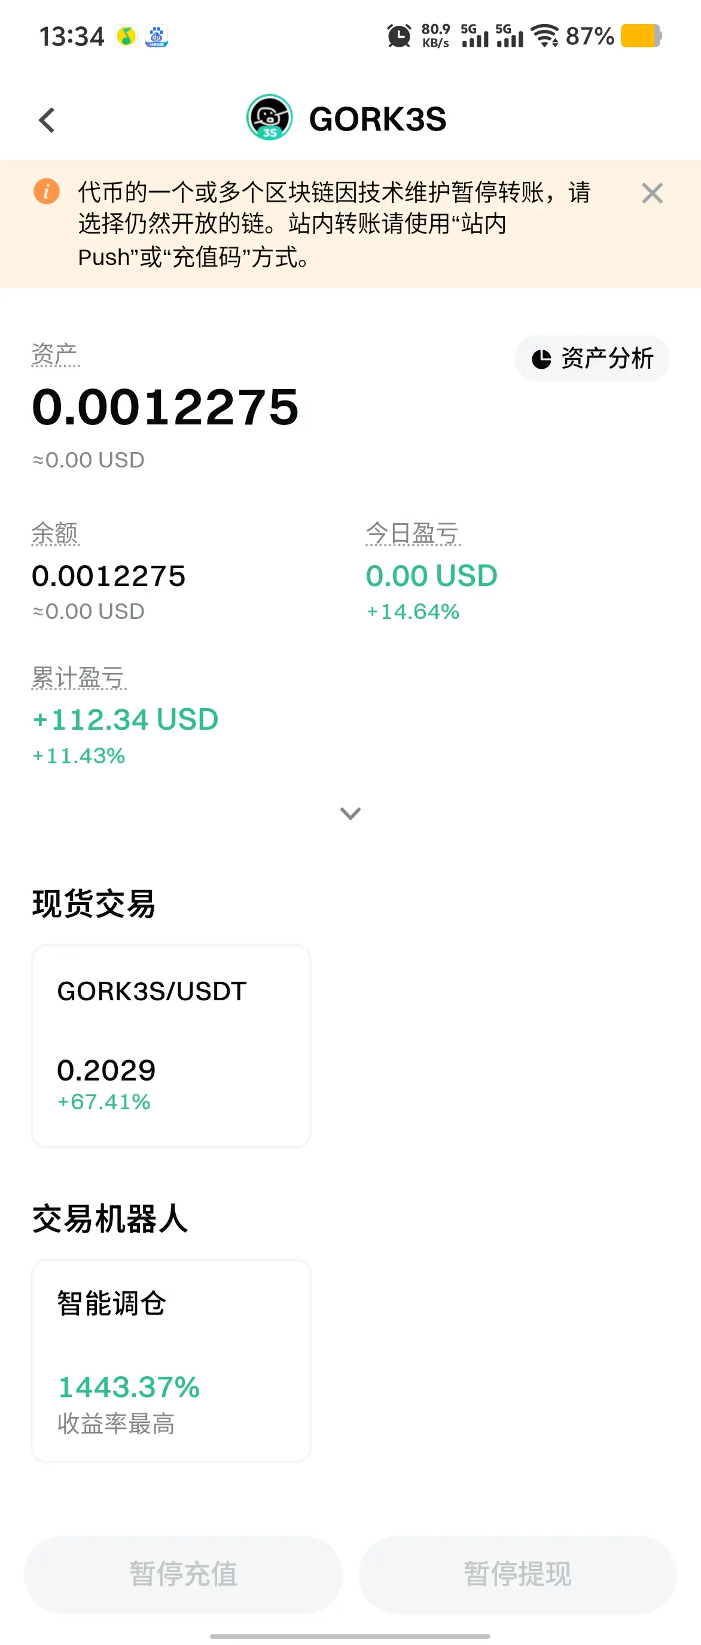The image size is (701, 1645).
Task: Open 资产分析 asset analysis
Action: tap(592, 358)
